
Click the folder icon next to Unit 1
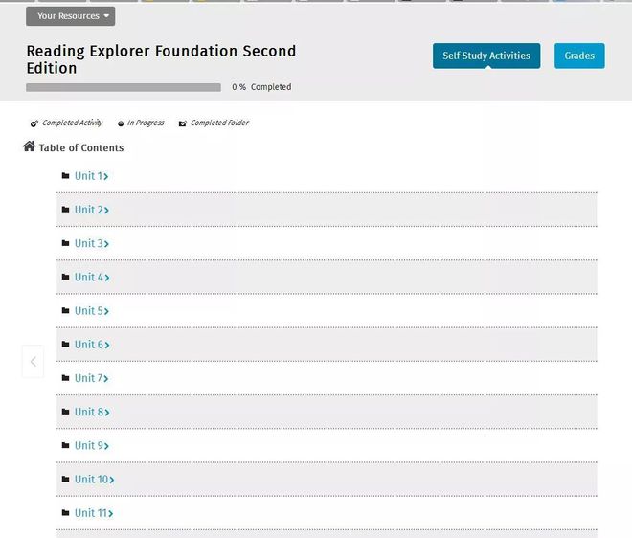pyautogui.click(x=65, y=176)
